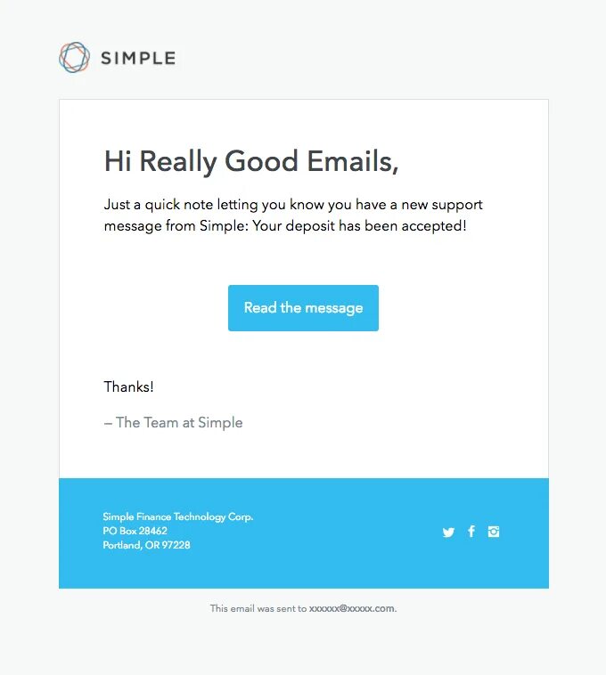The width and height of the screenshot is (606, 675).
Task: Click "This email was sent to" text
Action: (258, 609)
